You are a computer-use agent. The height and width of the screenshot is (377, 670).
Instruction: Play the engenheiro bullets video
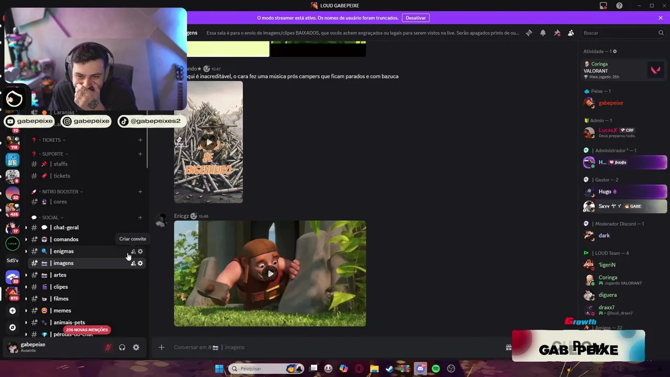click(208, 142)
